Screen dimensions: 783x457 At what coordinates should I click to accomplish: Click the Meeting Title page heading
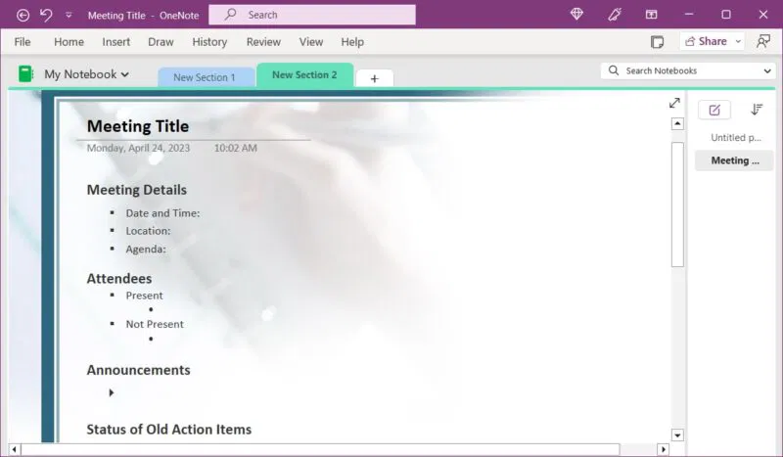138,126
